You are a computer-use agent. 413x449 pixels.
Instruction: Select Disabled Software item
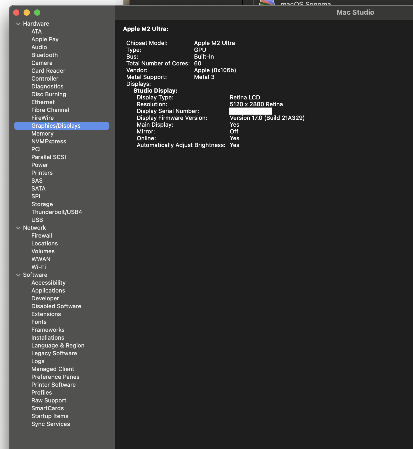pyautogui.click(x=56, y=306)
